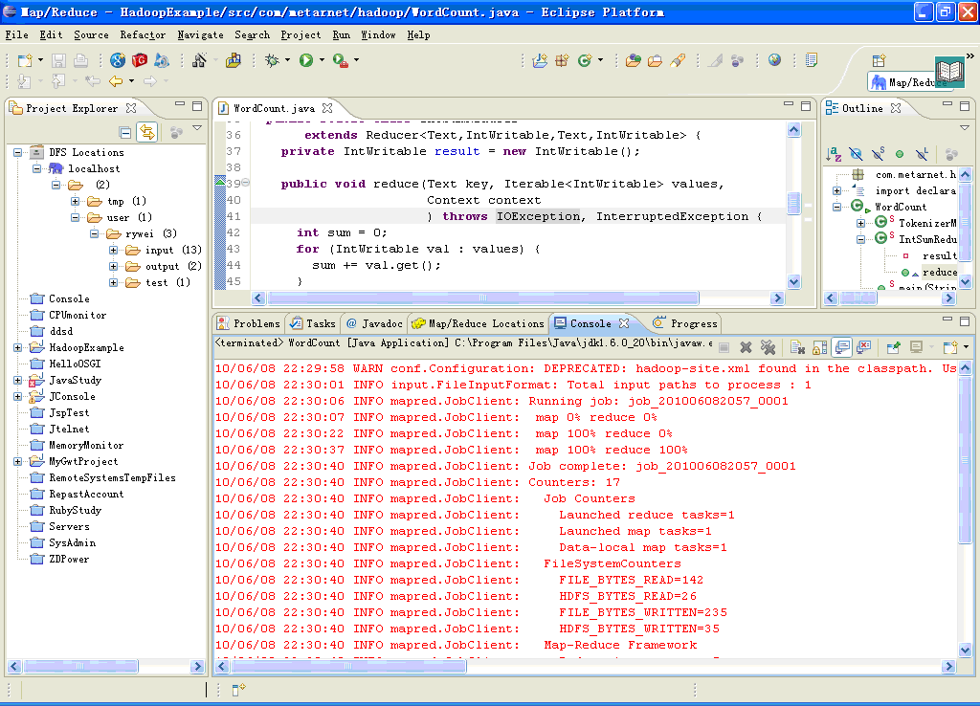Image resolution: width=980 pixels, height=706 pixels.
Task: Click the Back navigation arrow button
Action: point(115,80)
